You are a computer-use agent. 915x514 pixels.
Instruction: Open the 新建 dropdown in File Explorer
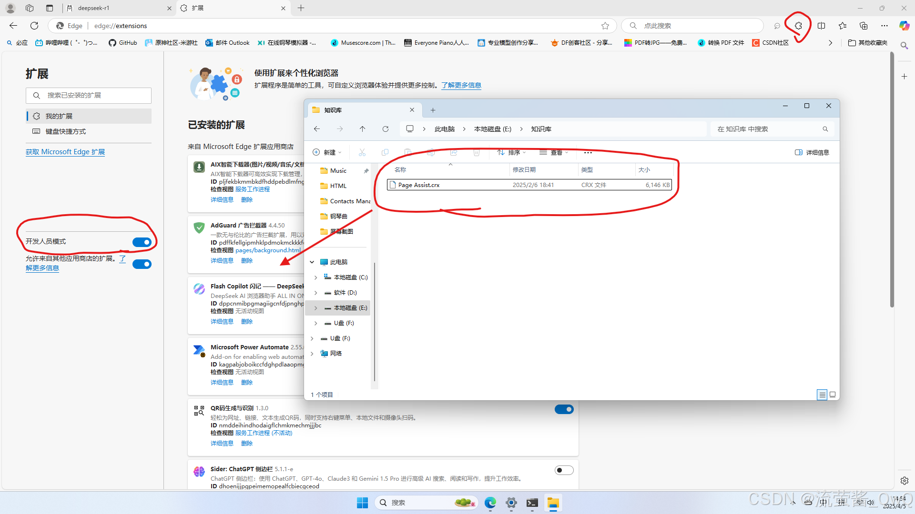tap(327, 152)
